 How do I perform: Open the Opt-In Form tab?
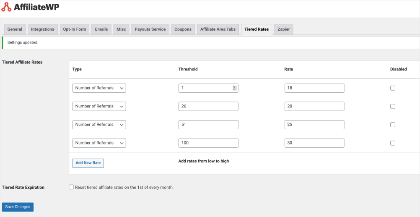tap(75, 29)
